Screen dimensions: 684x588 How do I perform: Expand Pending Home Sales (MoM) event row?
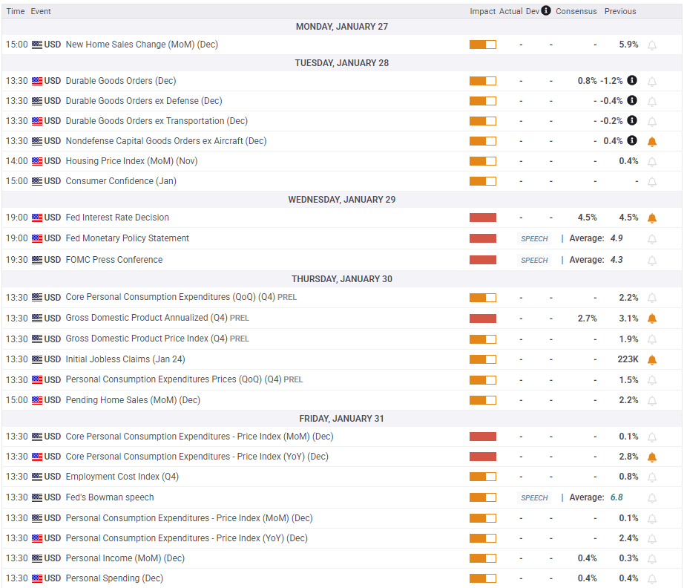[341, 400]
